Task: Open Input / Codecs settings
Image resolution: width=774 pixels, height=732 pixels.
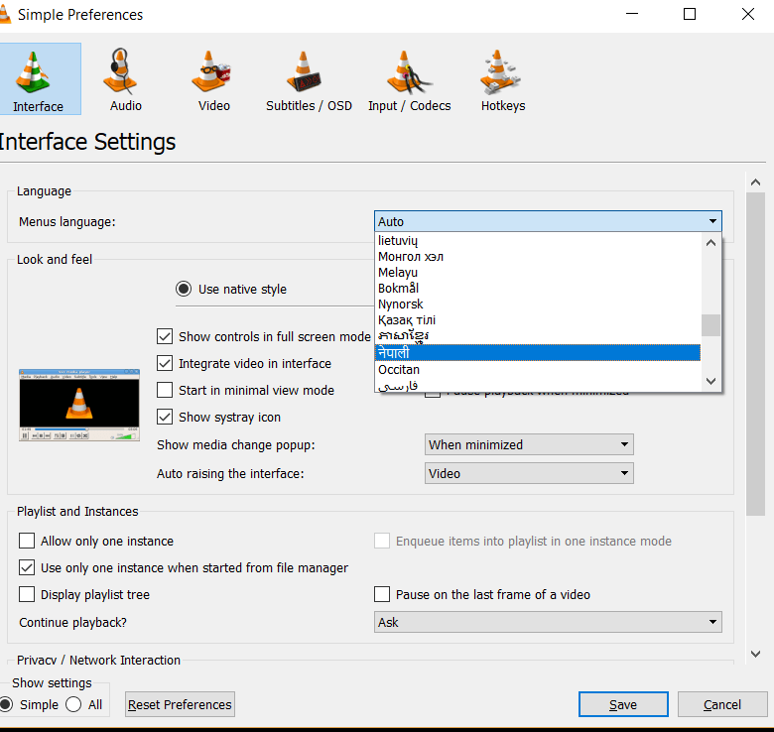Action: point(409,79)
